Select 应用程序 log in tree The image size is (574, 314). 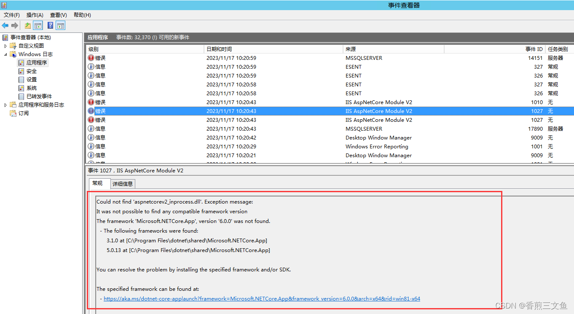pyautogui.click(x=37, y=63)
